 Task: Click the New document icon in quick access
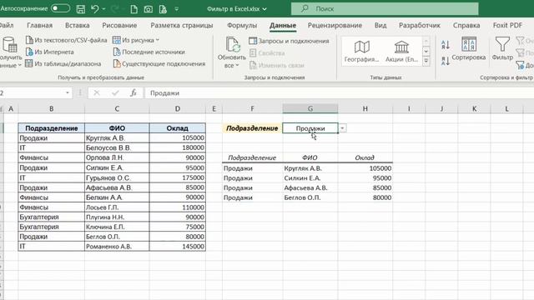click(133, 9)
